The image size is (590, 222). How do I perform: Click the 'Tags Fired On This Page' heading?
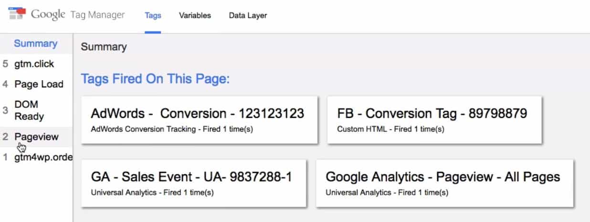(155, 79)
